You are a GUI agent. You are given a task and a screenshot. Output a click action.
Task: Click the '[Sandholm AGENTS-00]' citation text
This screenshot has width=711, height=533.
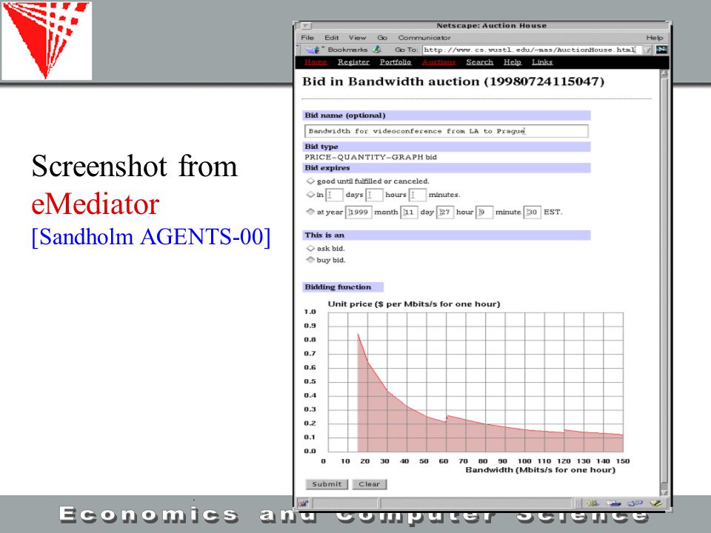point(151,237)
